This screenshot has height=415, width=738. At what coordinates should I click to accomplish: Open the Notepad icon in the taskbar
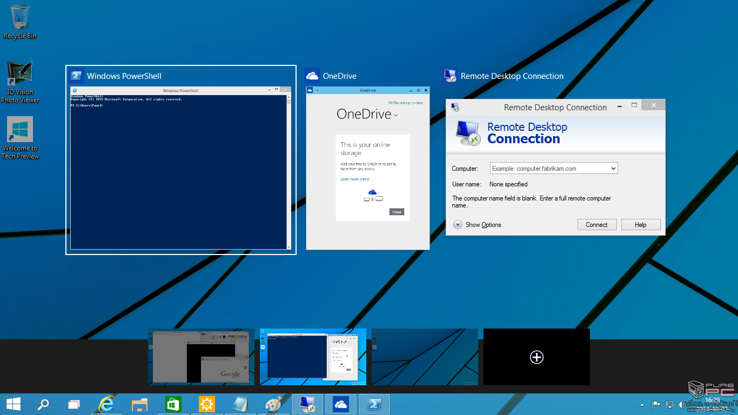click(x=240, y=404)
